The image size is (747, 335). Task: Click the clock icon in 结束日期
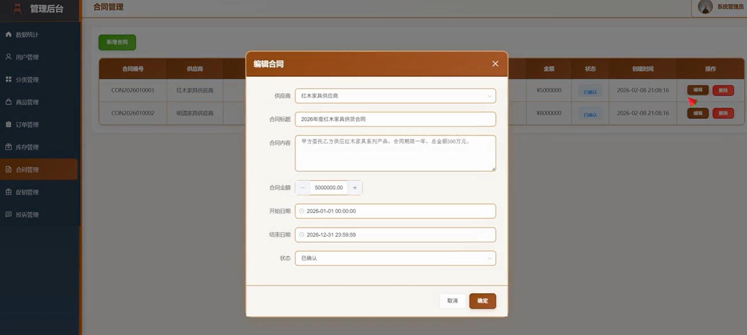coord(302,235)
